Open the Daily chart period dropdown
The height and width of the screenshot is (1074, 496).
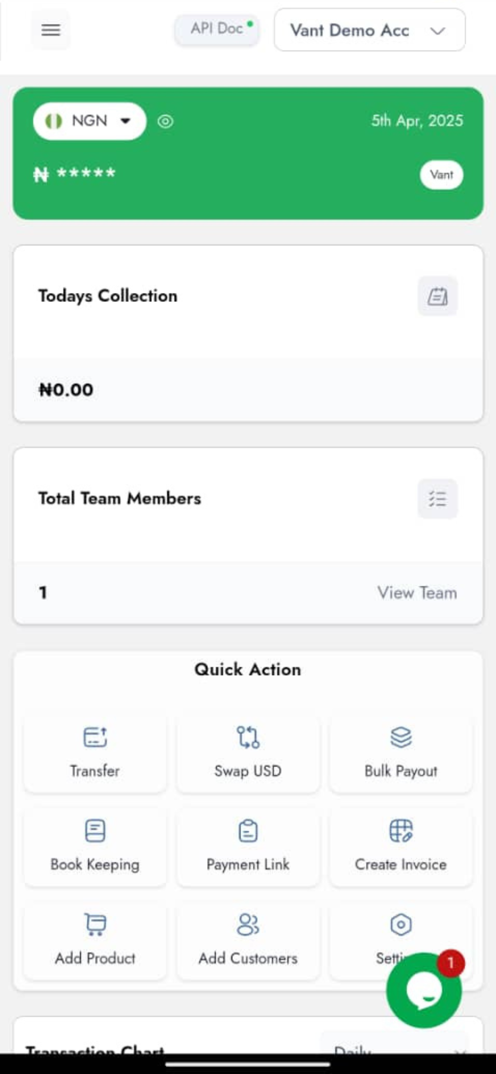(x=395, y=1046)
